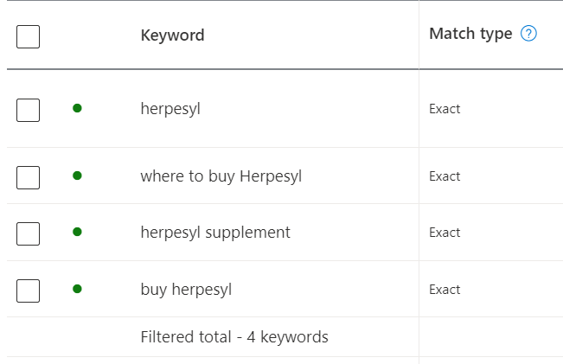This screenshot has height=364, width=563.
Task: Open the Match type help icon
Action: tap(528, 34)
